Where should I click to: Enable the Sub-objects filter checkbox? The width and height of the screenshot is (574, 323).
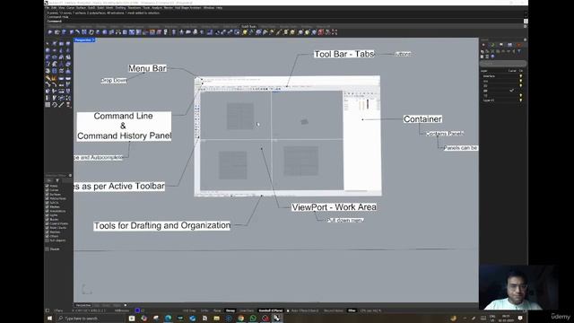[x=48, y=240]
